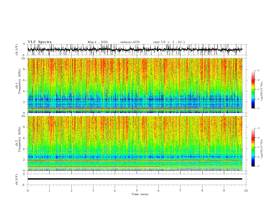Screen dimensions: 277x214
Task: Select the "start UT = 2:10:1" text
Action: 169,42
